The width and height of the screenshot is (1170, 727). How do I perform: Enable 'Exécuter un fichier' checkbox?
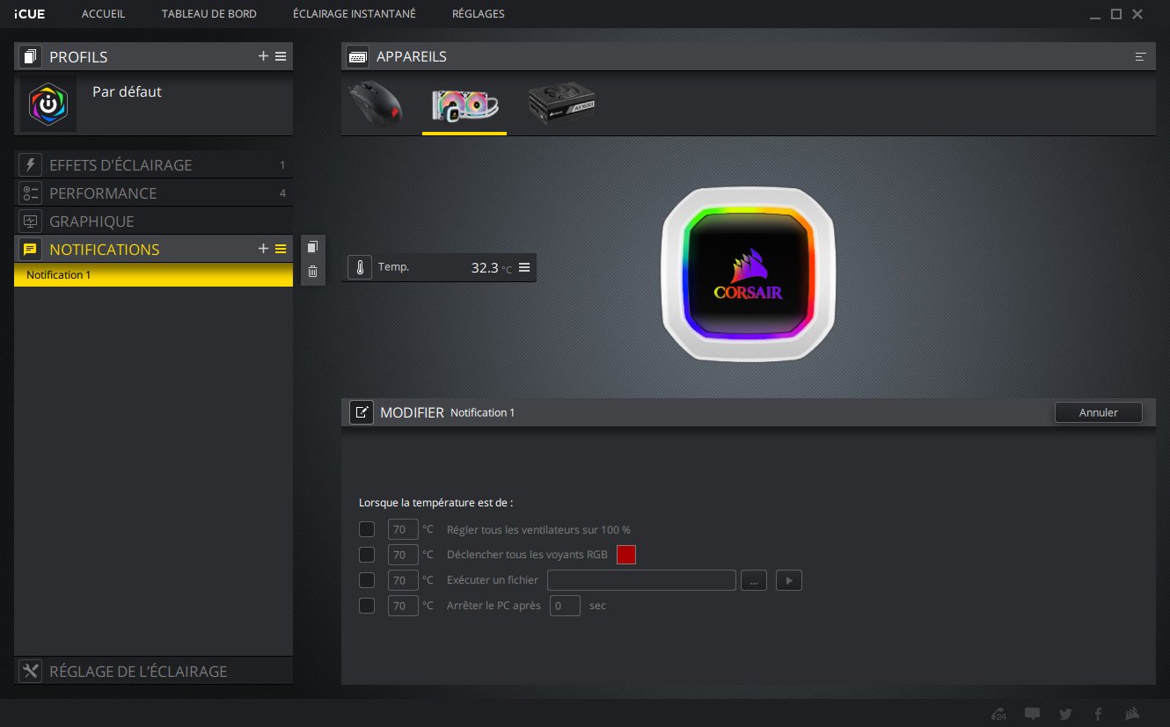click(x=367, y=580)
